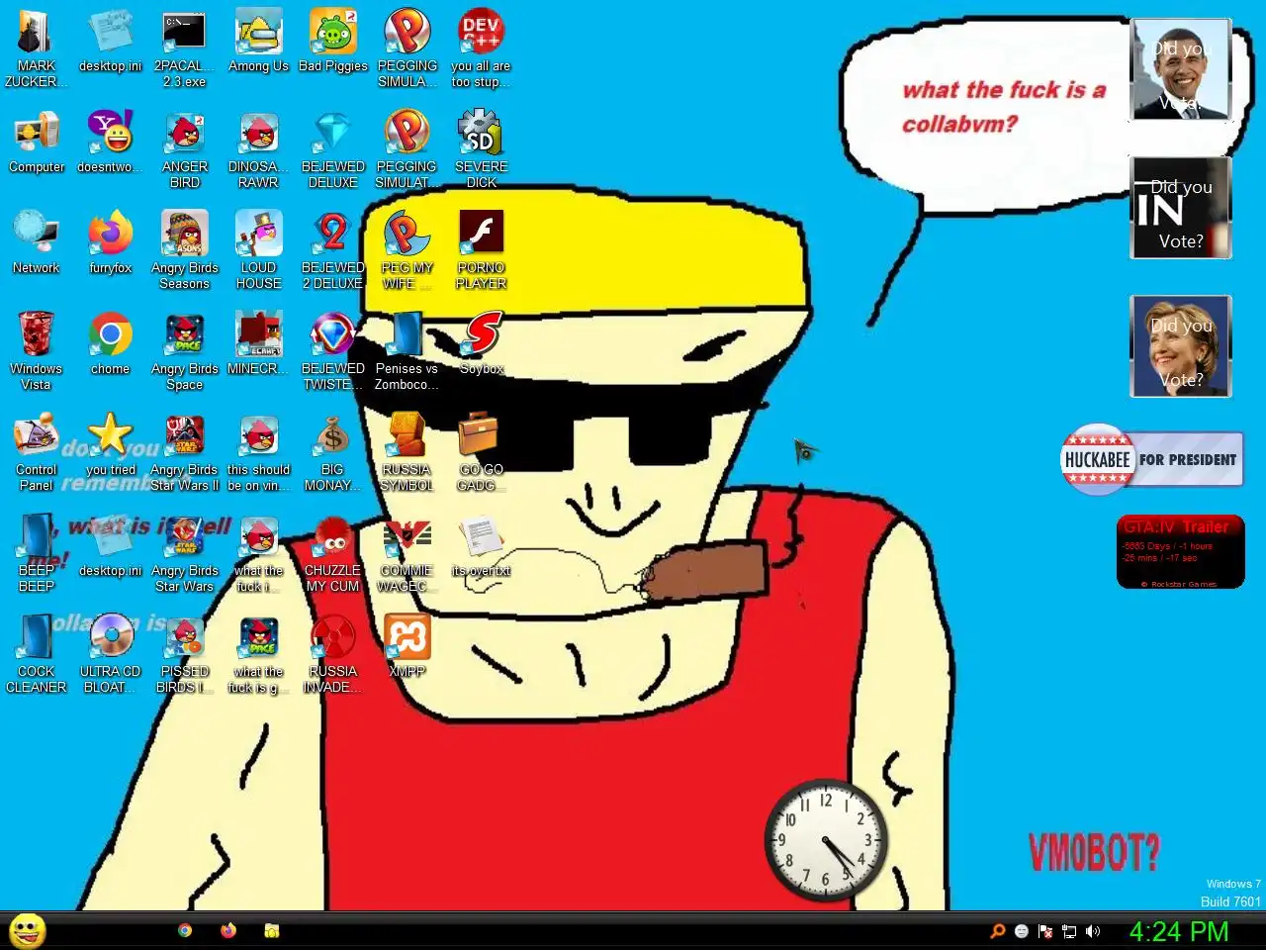Open the chome Chrome shortcut
The image size is (1266, 950).
[111, 344]
